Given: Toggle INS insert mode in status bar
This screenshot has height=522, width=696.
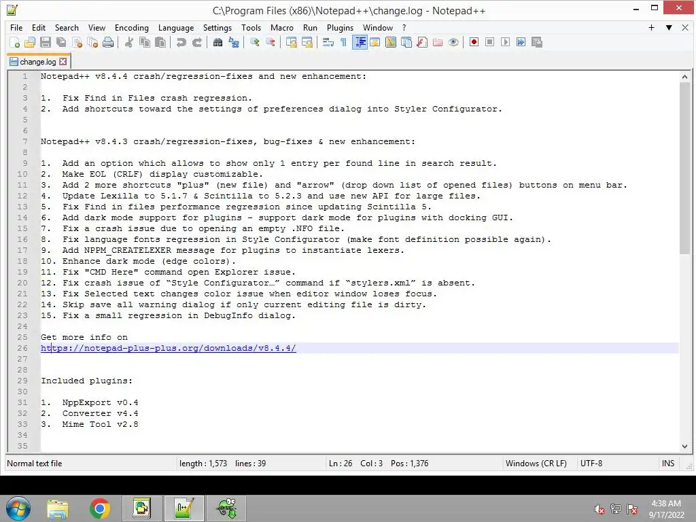Looking at the screenshot, I should pyautogui.click(x=667, y=464).
